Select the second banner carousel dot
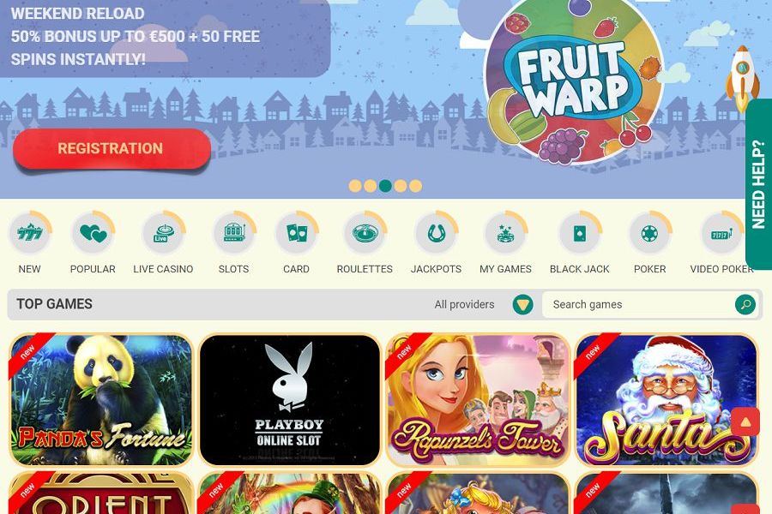This screenshot has height=514, width=772. (371, 186)
